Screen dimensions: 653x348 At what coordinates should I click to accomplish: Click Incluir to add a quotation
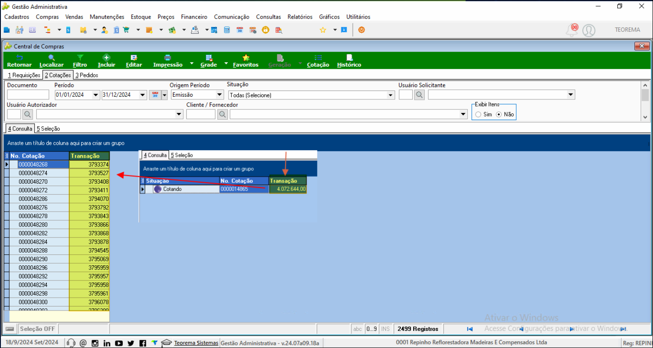pyautogui.click(x=106, y=61)
